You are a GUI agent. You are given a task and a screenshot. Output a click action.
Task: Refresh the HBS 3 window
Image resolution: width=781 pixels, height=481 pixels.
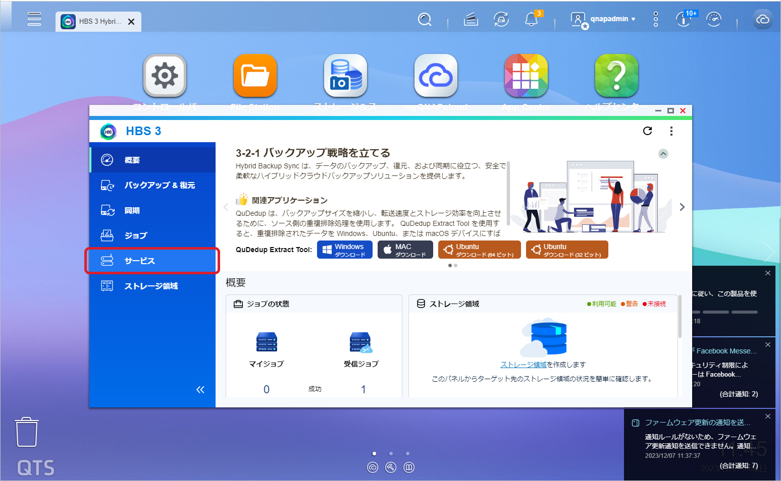(x=648, y=131)
